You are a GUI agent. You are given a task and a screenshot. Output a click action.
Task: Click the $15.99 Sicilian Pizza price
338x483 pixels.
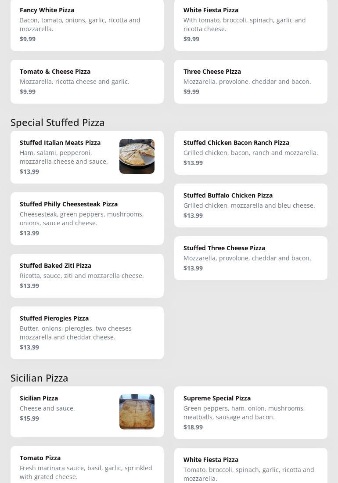point(29,418)
